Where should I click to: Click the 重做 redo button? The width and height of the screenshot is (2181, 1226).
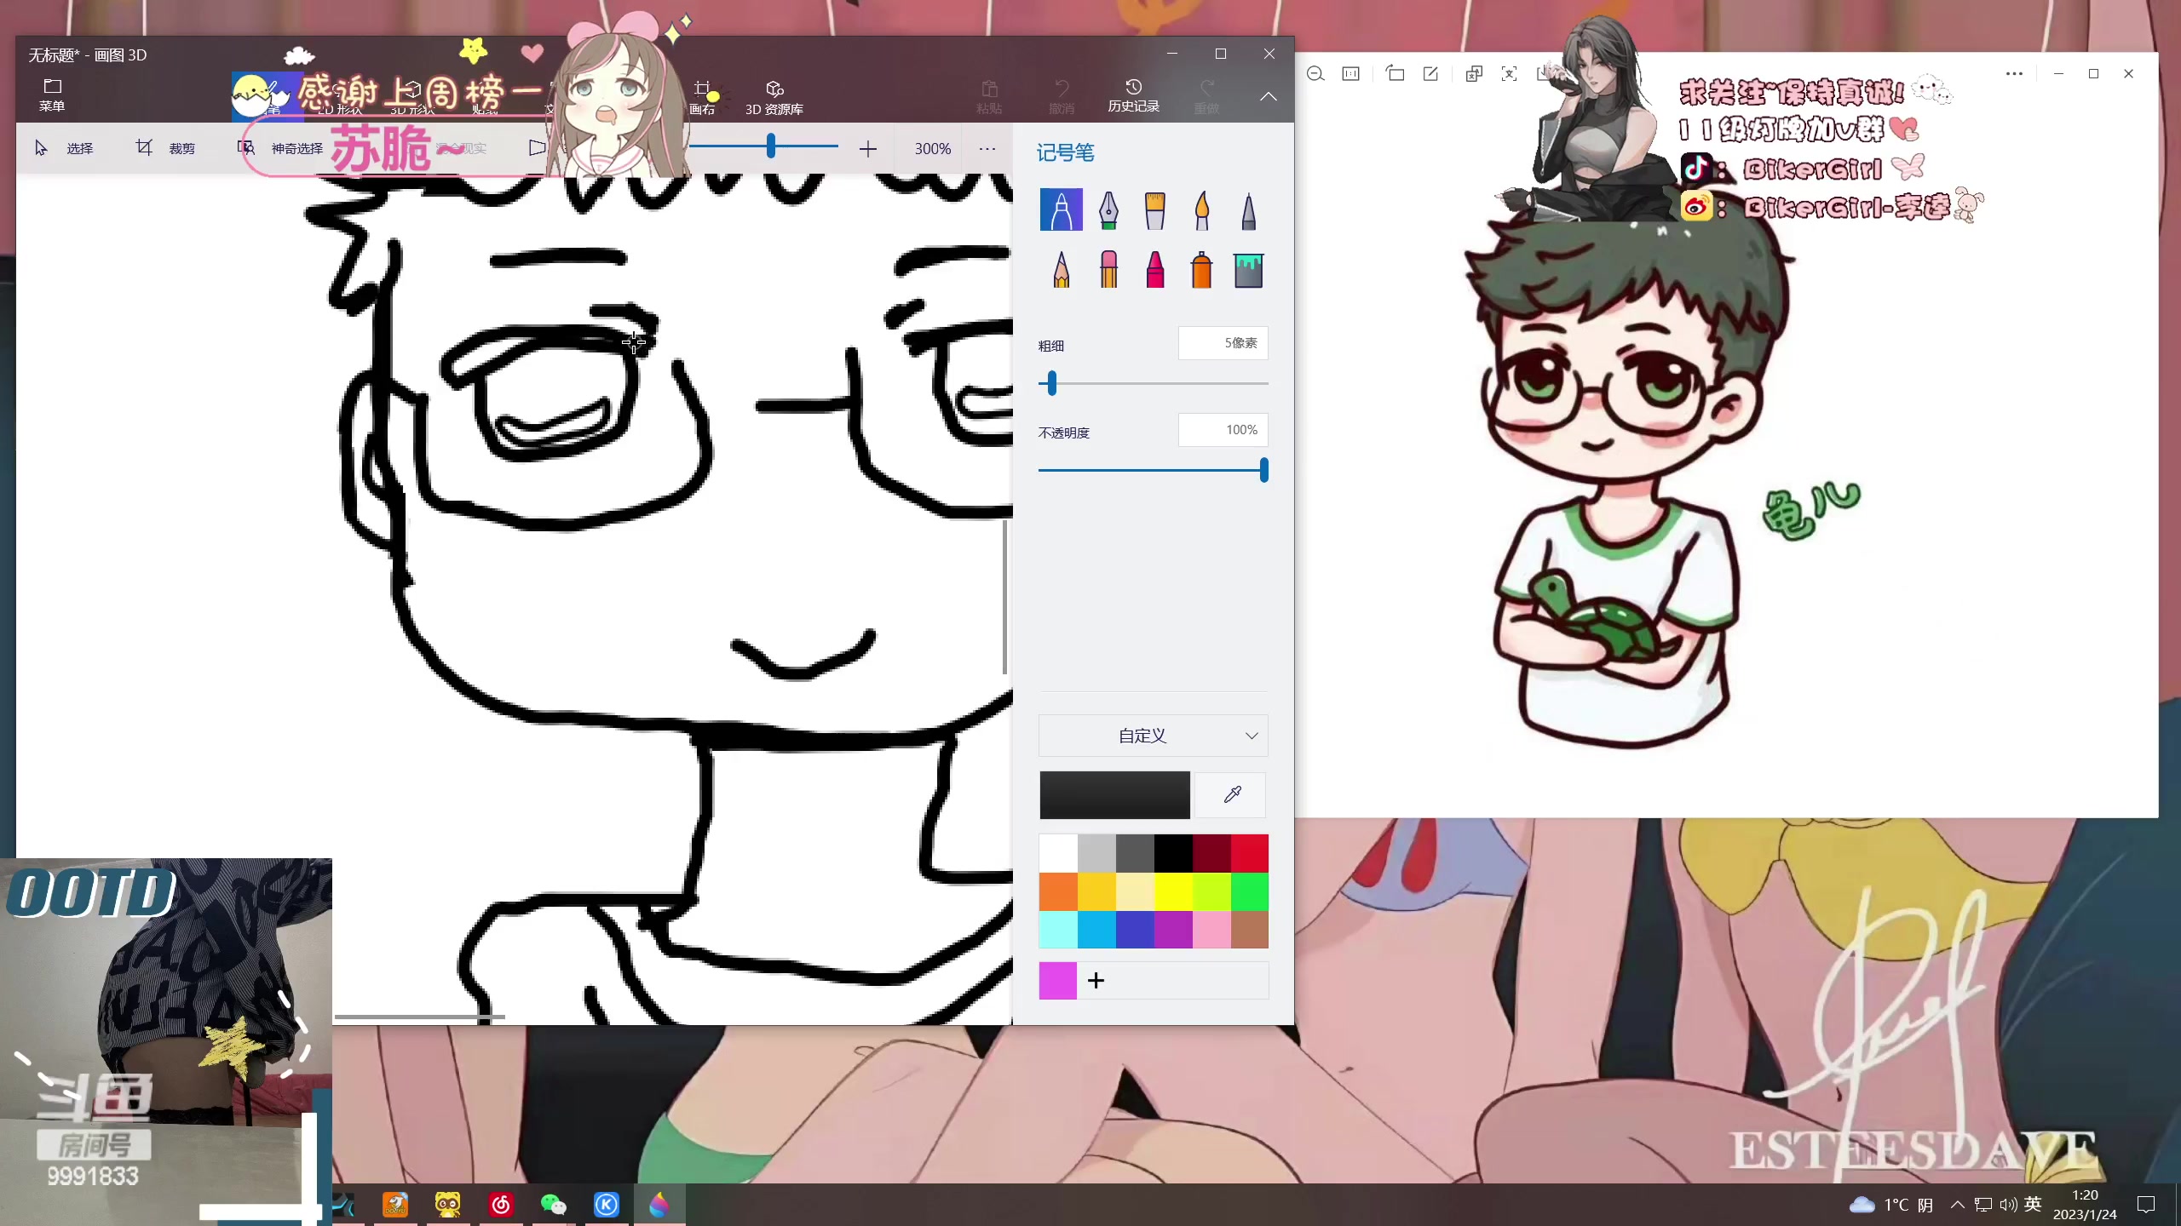click(x=1206, y=97)
